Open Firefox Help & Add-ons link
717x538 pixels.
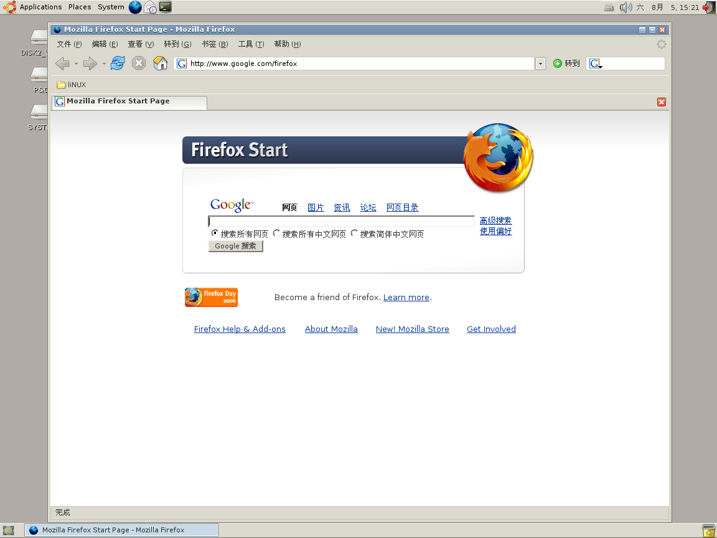(240, 329)
